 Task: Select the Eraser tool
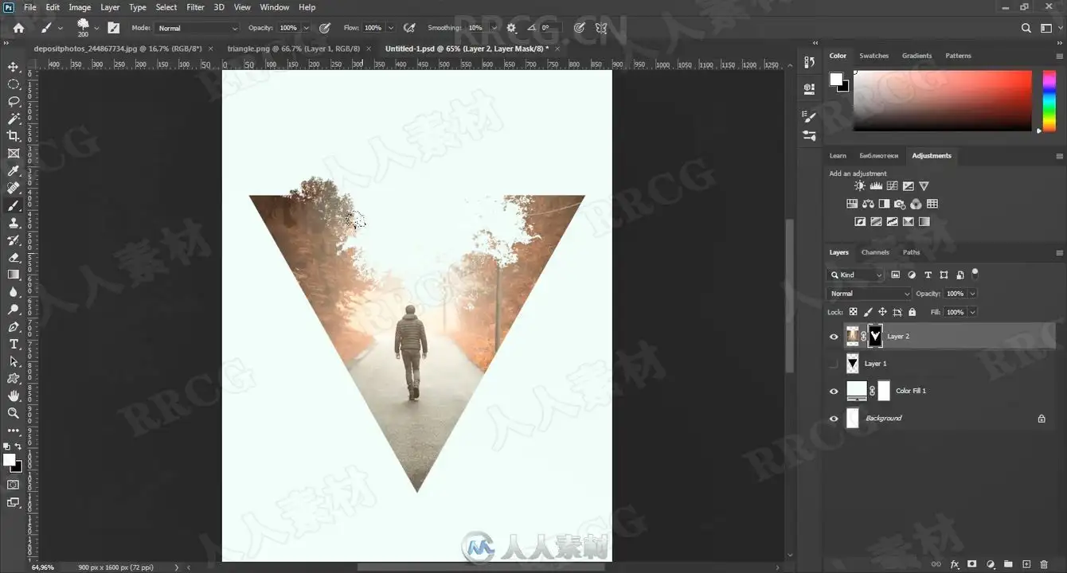click(14, 257)
